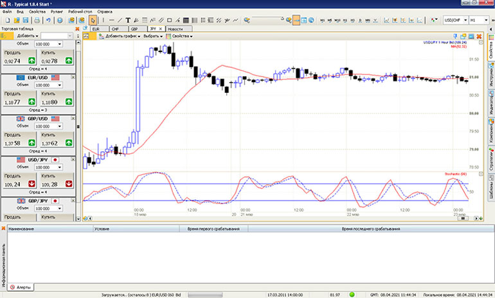Close the USD/JPY trading tile
The height and width of the screenshot is (298, 495).
click(x=73, y=160)
